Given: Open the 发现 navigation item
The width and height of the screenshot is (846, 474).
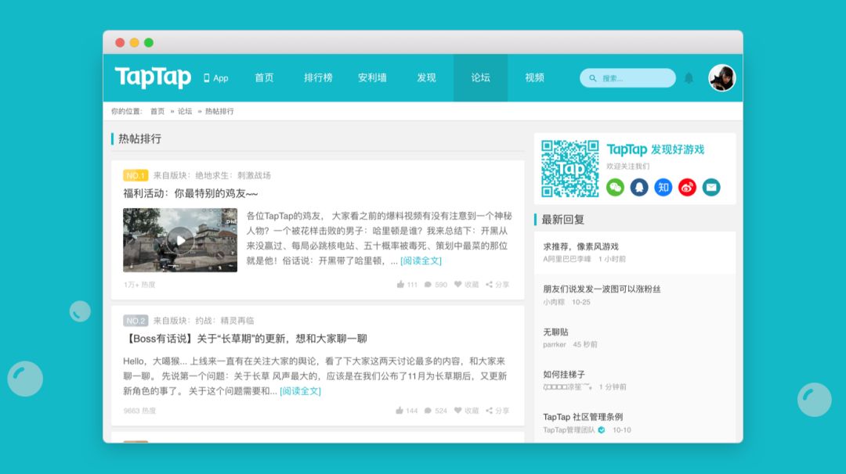Looking at the screenshot, I should click(426, 77).
